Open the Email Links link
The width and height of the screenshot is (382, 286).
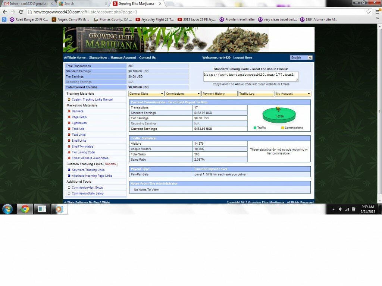click(x=79, y=141)
